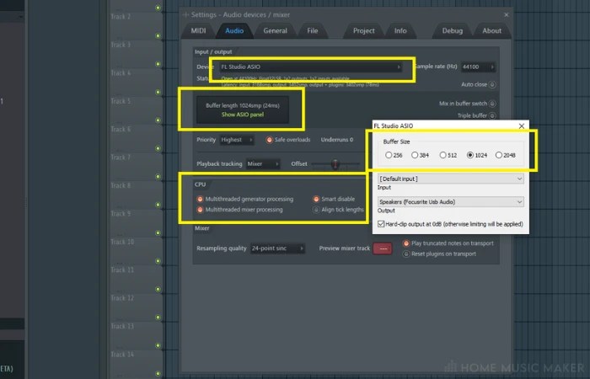Uncheck Hard-clip output at 0dB
The width and height of the screenshot is (590, 379).
(x=382, y=224)
